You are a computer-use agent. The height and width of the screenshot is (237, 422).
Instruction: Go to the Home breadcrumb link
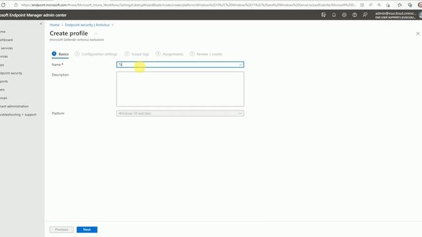[54, 25]
